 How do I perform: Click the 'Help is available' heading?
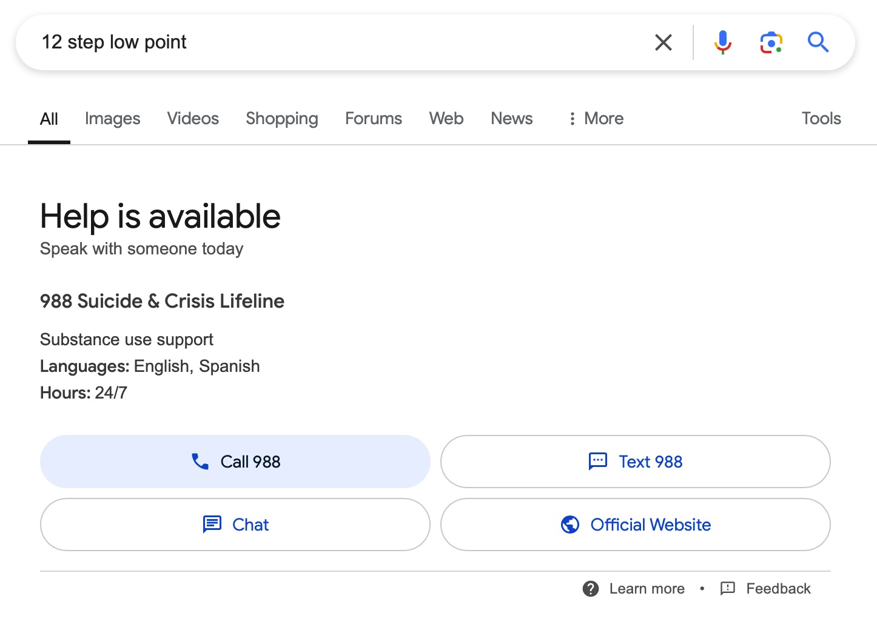pos(160,216)
